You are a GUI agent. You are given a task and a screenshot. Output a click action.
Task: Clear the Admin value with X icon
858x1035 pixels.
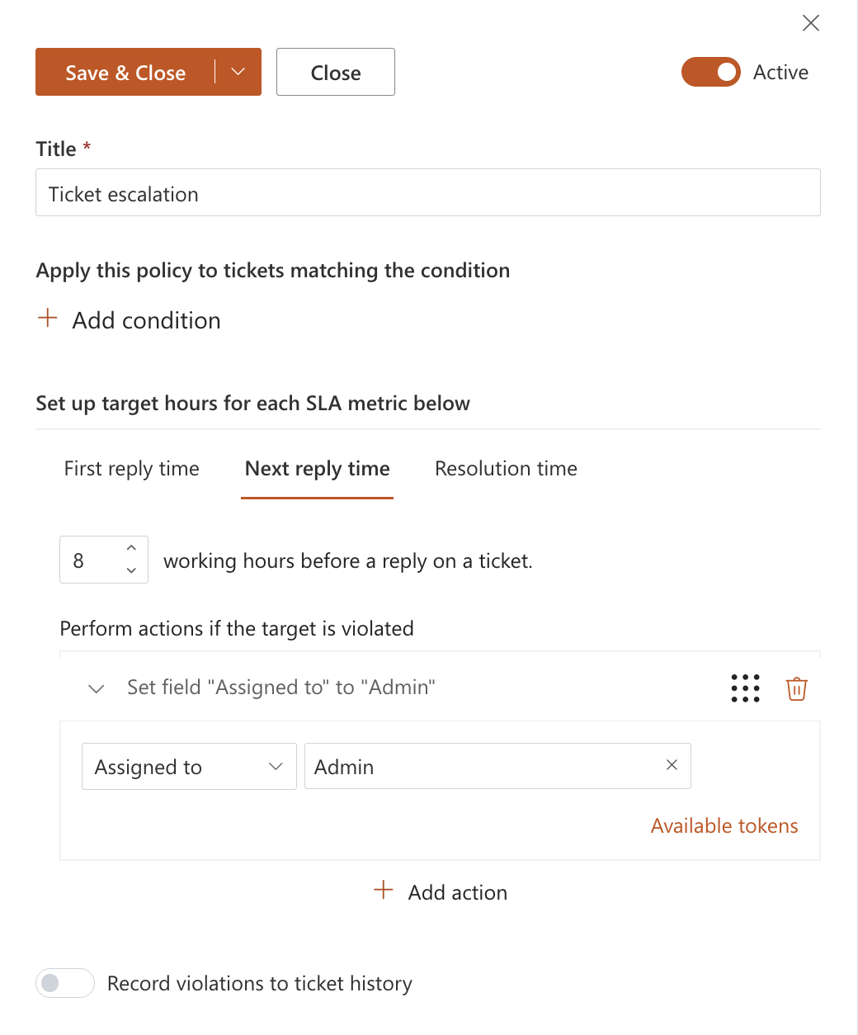pos(672,765)
